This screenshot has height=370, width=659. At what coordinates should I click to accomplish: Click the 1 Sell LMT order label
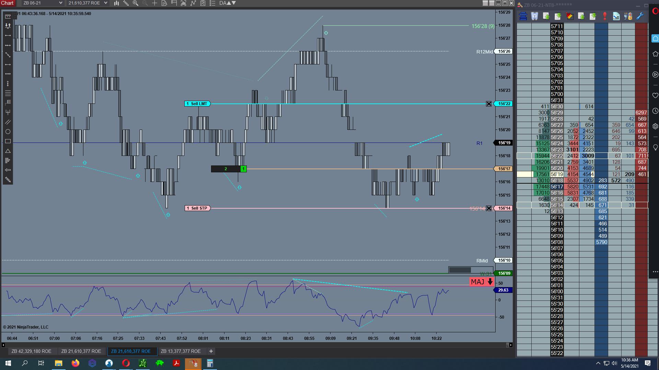click(x=197, y=104)
